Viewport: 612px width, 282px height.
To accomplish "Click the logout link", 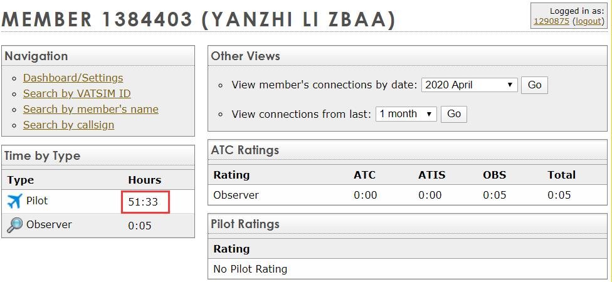I will coord(588,21).
